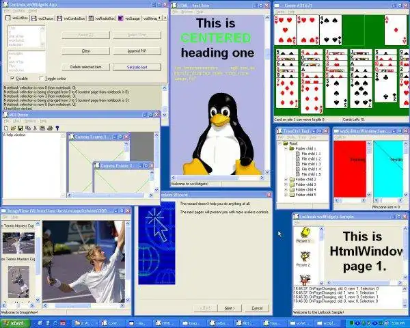Expand Folder child 3 in TreeCtrl
Image resolution: width=410 pixels, height=328 pixels.
coord(286,184)
